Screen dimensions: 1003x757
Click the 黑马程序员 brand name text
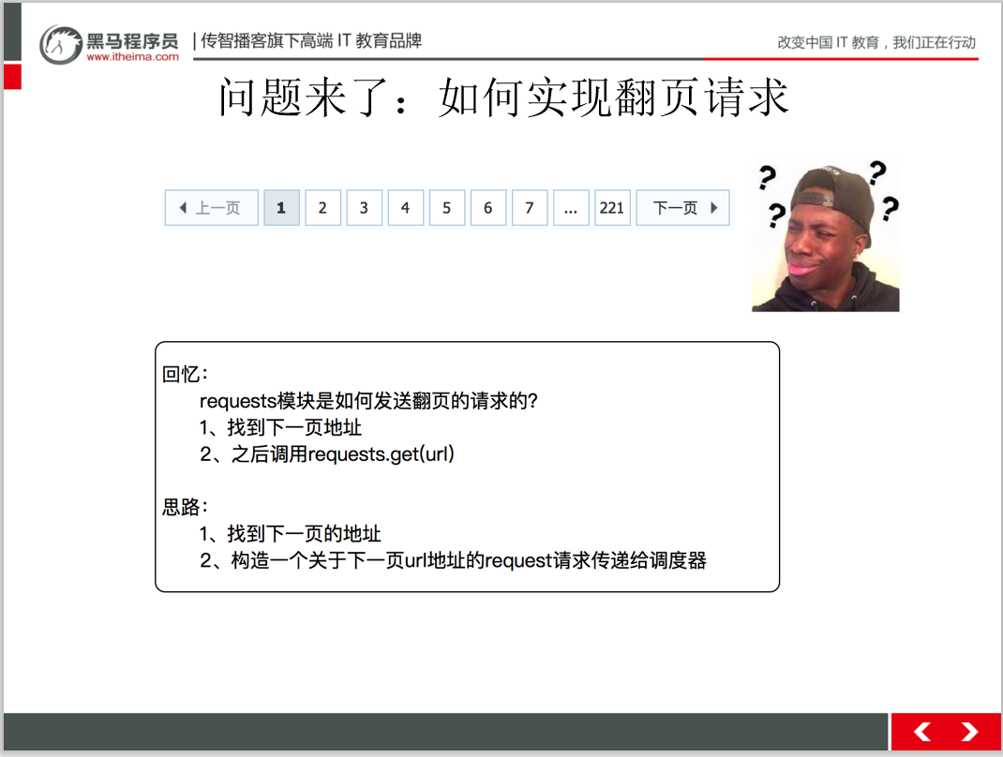[x=132, y=41]
